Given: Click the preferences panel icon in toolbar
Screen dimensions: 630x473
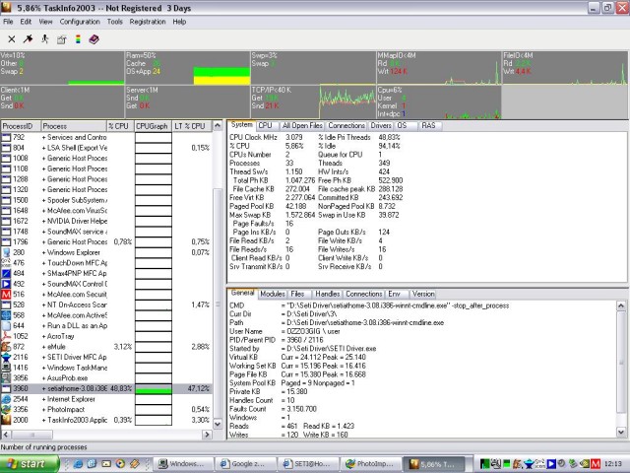Looking at the screenshot, I should pyautogui.click(x=61, y=39).
